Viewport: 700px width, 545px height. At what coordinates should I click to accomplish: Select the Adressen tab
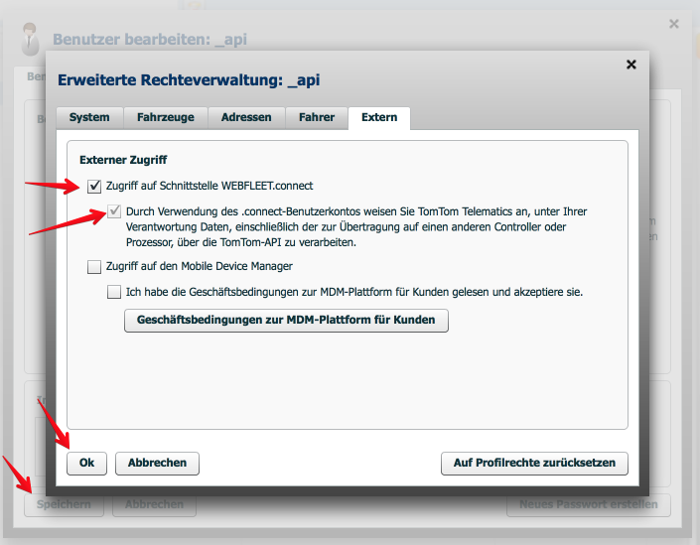(246, 117)
